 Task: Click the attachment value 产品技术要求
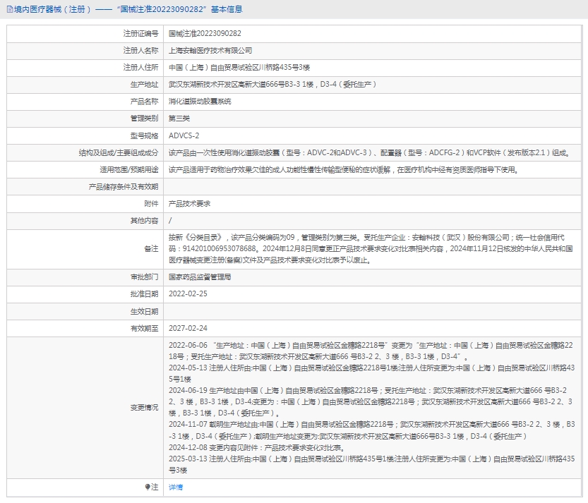pos(189,203)
